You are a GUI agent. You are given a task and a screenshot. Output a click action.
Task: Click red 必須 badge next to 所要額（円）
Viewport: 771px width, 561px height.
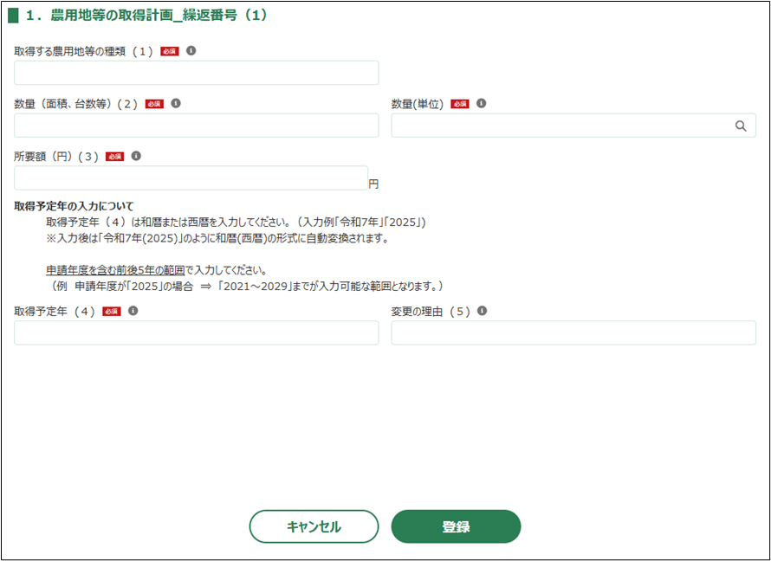pos(114,157)
